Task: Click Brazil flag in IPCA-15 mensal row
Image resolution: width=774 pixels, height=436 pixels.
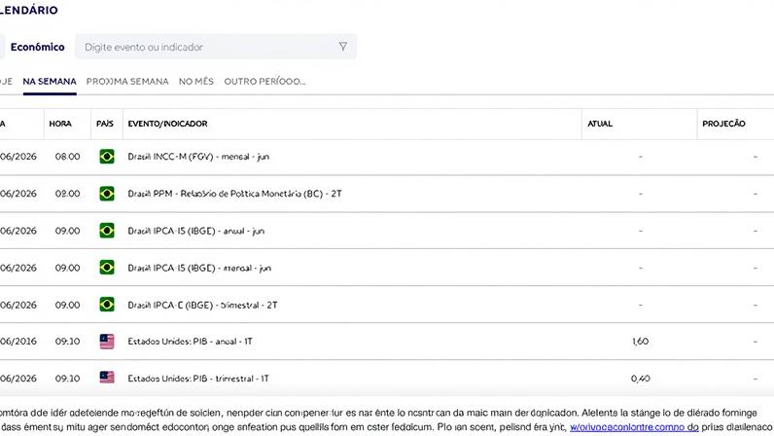Action: click(x=107, y=268)
